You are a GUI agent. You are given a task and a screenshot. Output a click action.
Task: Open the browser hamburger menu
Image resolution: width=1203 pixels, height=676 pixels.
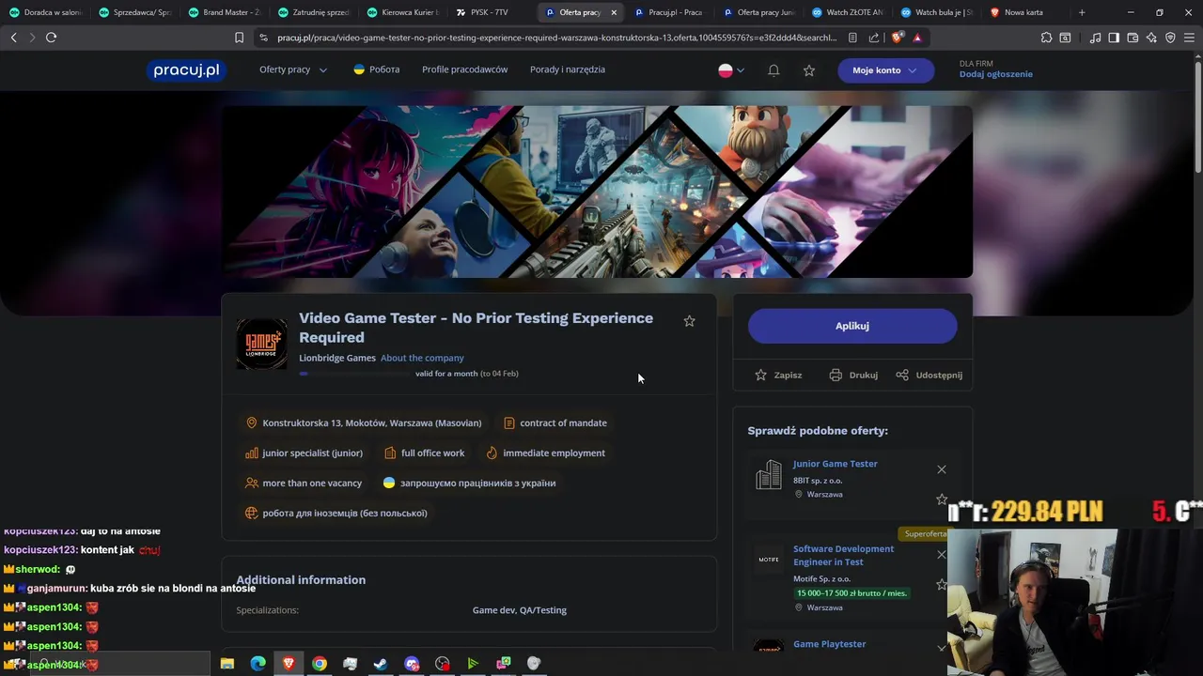1189,38
